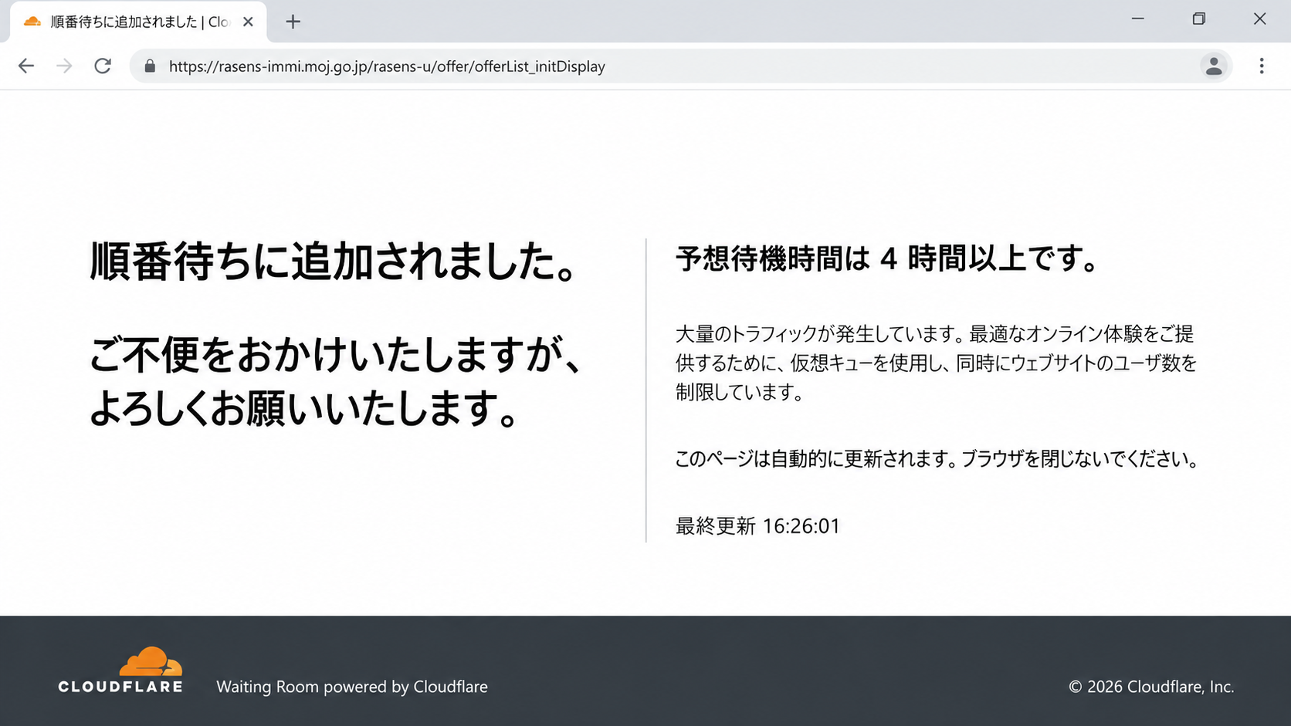Focus the address bar with rasens-immi URL
Image resolution: width=1291 pixels, height=726 pixels.
click(679, 66)
